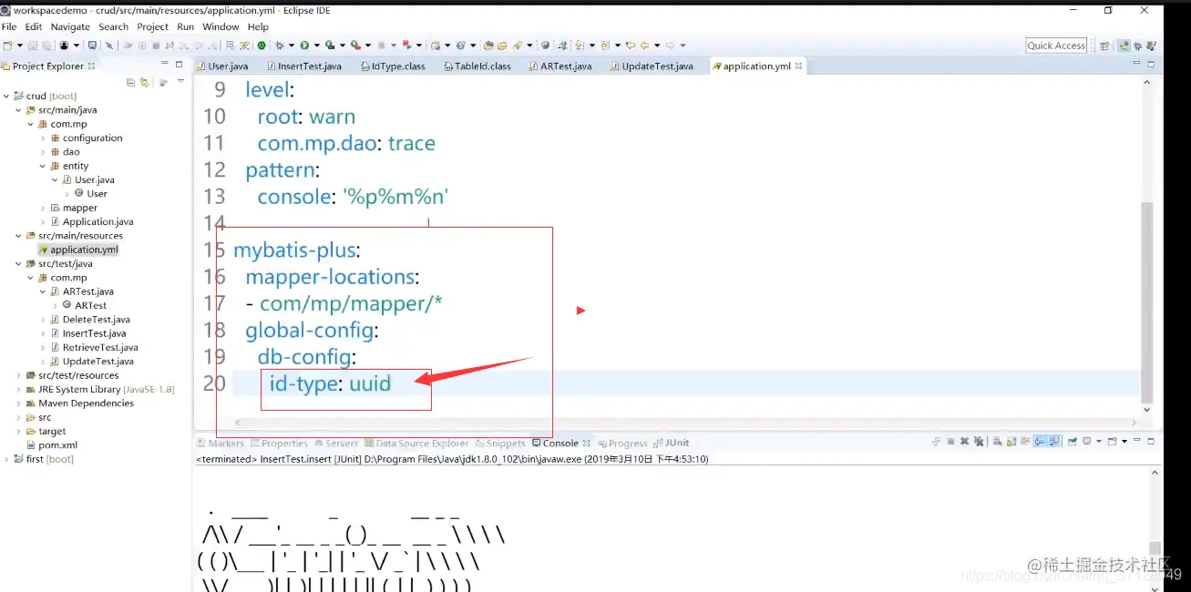Image resolution: width=1191 pixels, height=592 pixels.
Task: Close the application.yml editor tab
Action: [x=799, y=66]
